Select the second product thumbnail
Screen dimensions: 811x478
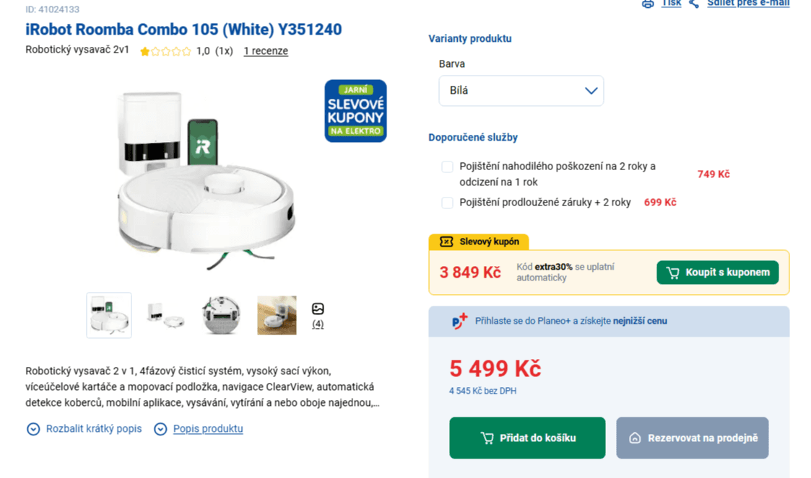(x=165, y=315)
